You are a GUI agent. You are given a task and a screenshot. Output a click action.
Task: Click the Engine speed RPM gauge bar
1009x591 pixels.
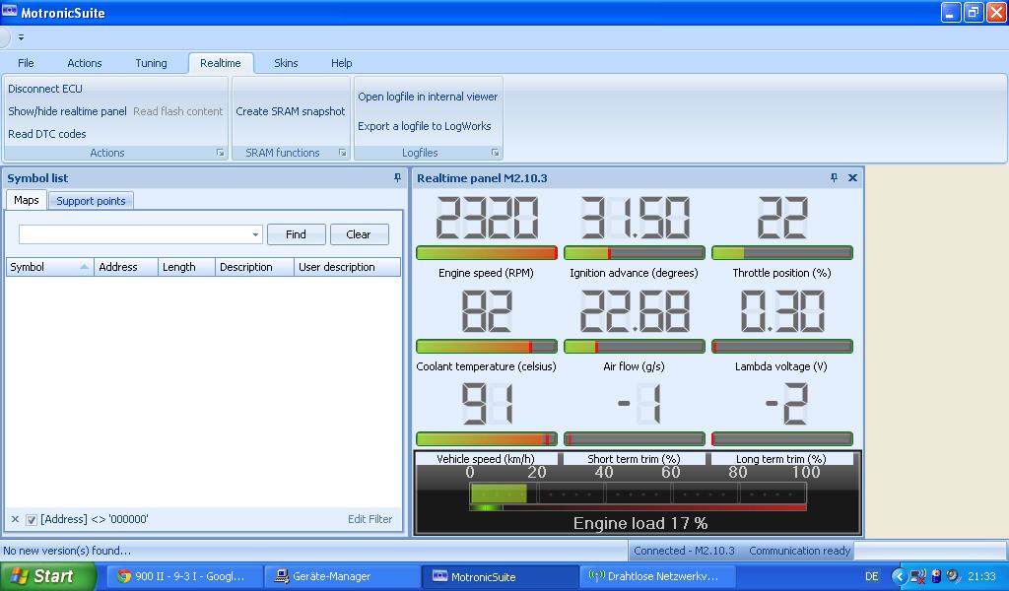pyautogui.click(x=487, y=253)
